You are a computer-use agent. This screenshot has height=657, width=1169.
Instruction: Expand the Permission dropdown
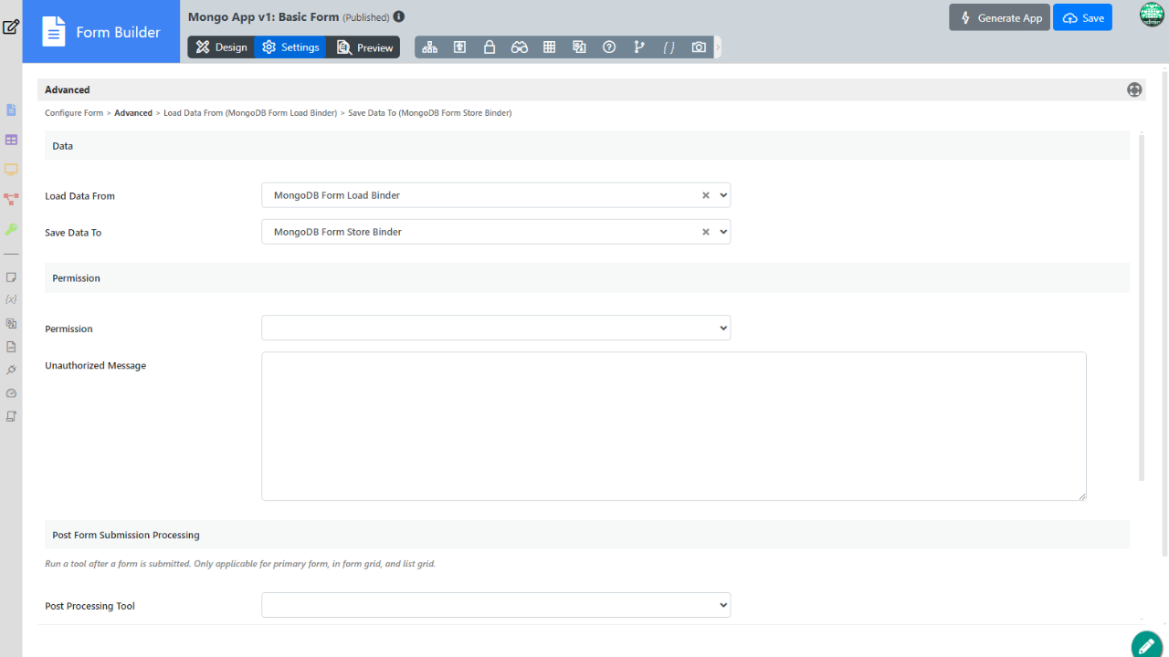click(495, 328)
